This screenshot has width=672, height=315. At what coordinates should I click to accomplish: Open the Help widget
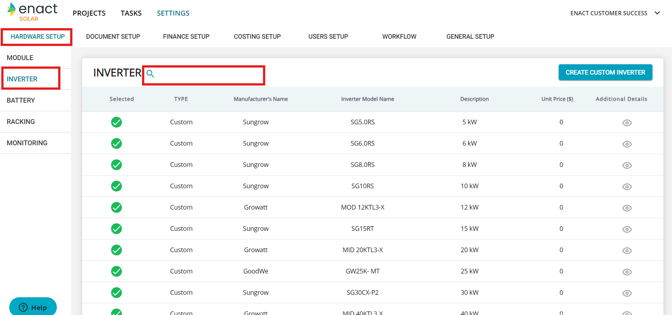[33, 307]
